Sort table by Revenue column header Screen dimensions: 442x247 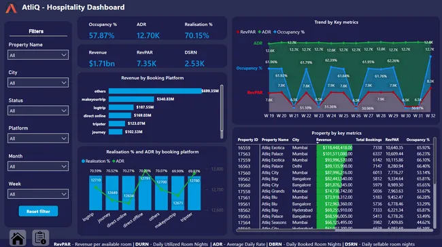pyautogui.click(x=324, y=140)
